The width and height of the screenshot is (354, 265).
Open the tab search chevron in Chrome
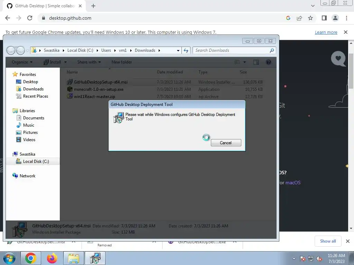click(x=313, y=6)
